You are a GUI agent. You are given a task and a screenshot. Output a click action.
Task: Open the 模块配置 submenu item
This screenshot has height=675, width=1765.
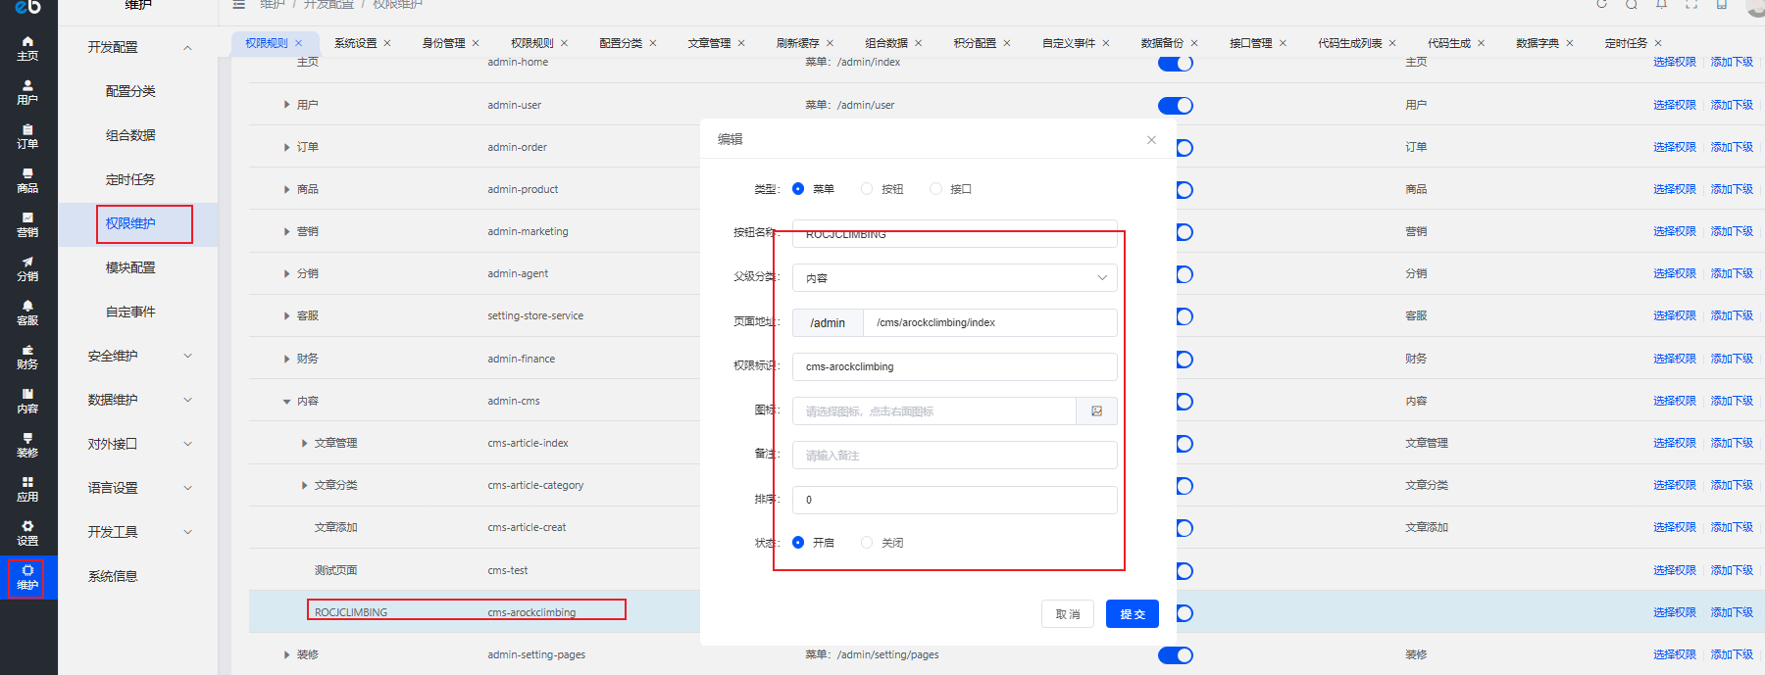pos(130,267)
